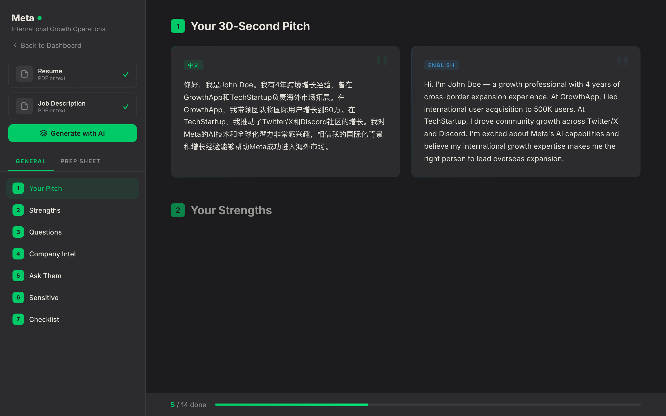Switch to the General tab
The height and width of the screenshot is (416, 666).
(31, 161)
